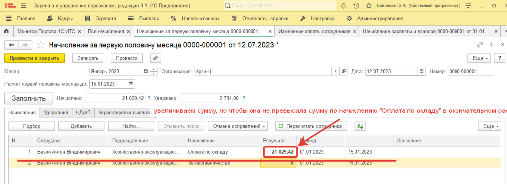Click the table details icon in toolbar

(x=360, y=126)
